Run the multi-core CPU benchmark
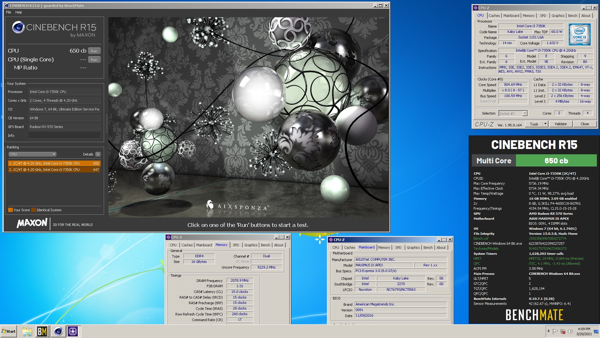This screenshot has height=338, width=600. coord(94,51)
